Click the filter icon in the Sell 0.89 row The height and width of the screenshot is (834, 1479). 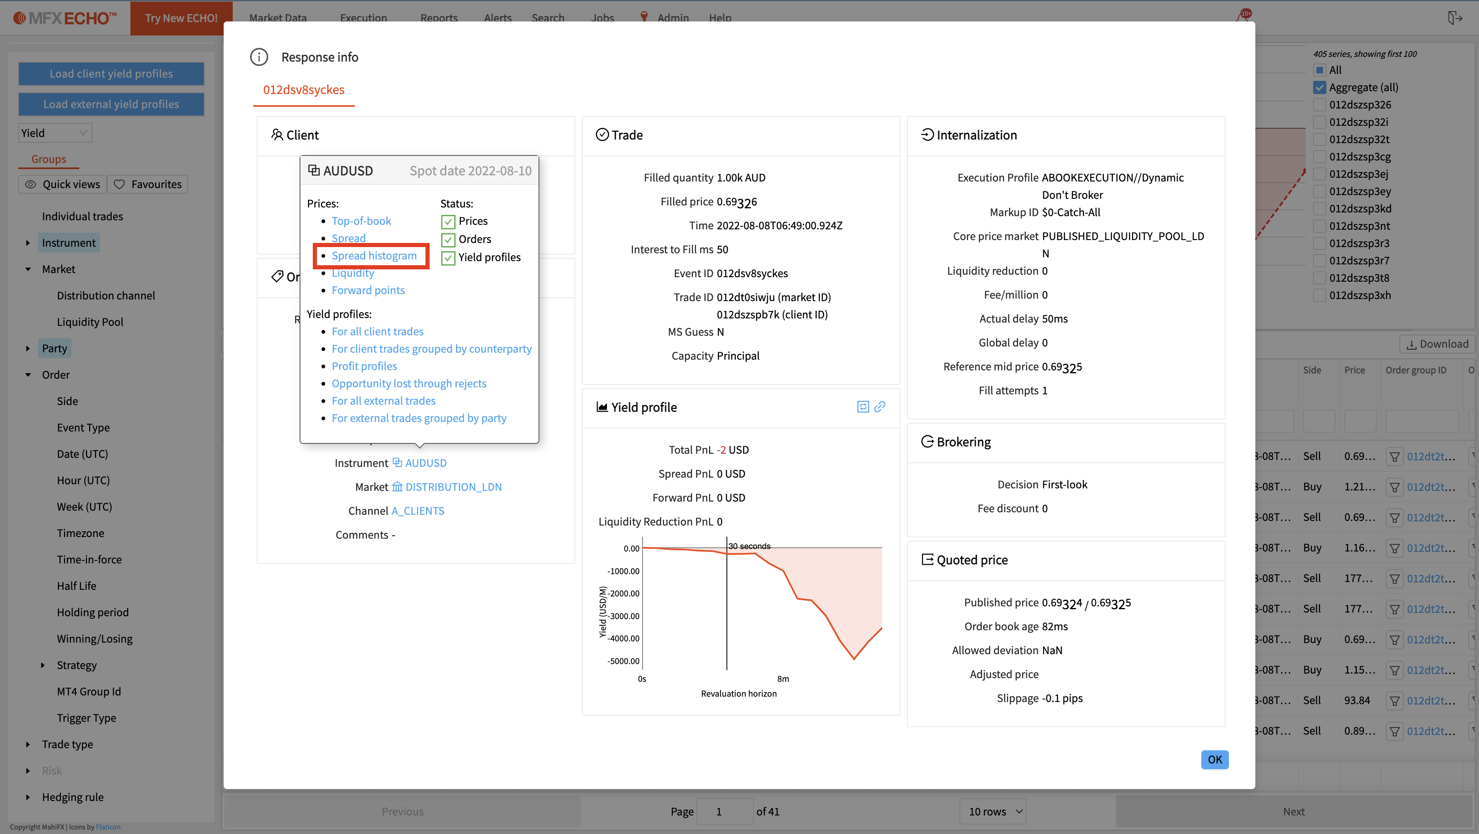click(1394, 732)
